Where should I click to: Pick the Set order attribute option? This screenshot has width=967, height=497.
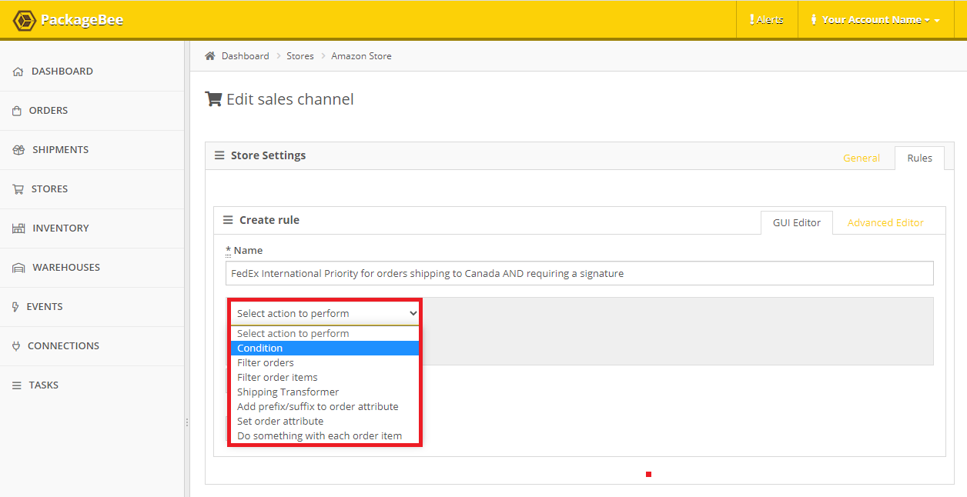tap(280, 422)
